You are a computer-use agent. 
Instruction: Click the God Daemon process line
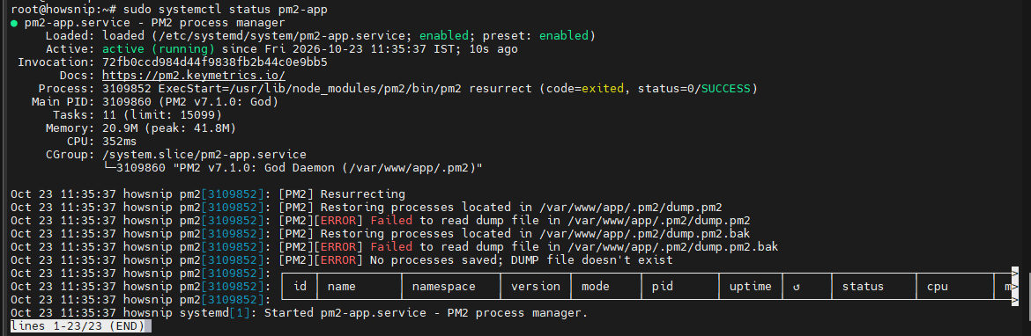tap(293, 167)
